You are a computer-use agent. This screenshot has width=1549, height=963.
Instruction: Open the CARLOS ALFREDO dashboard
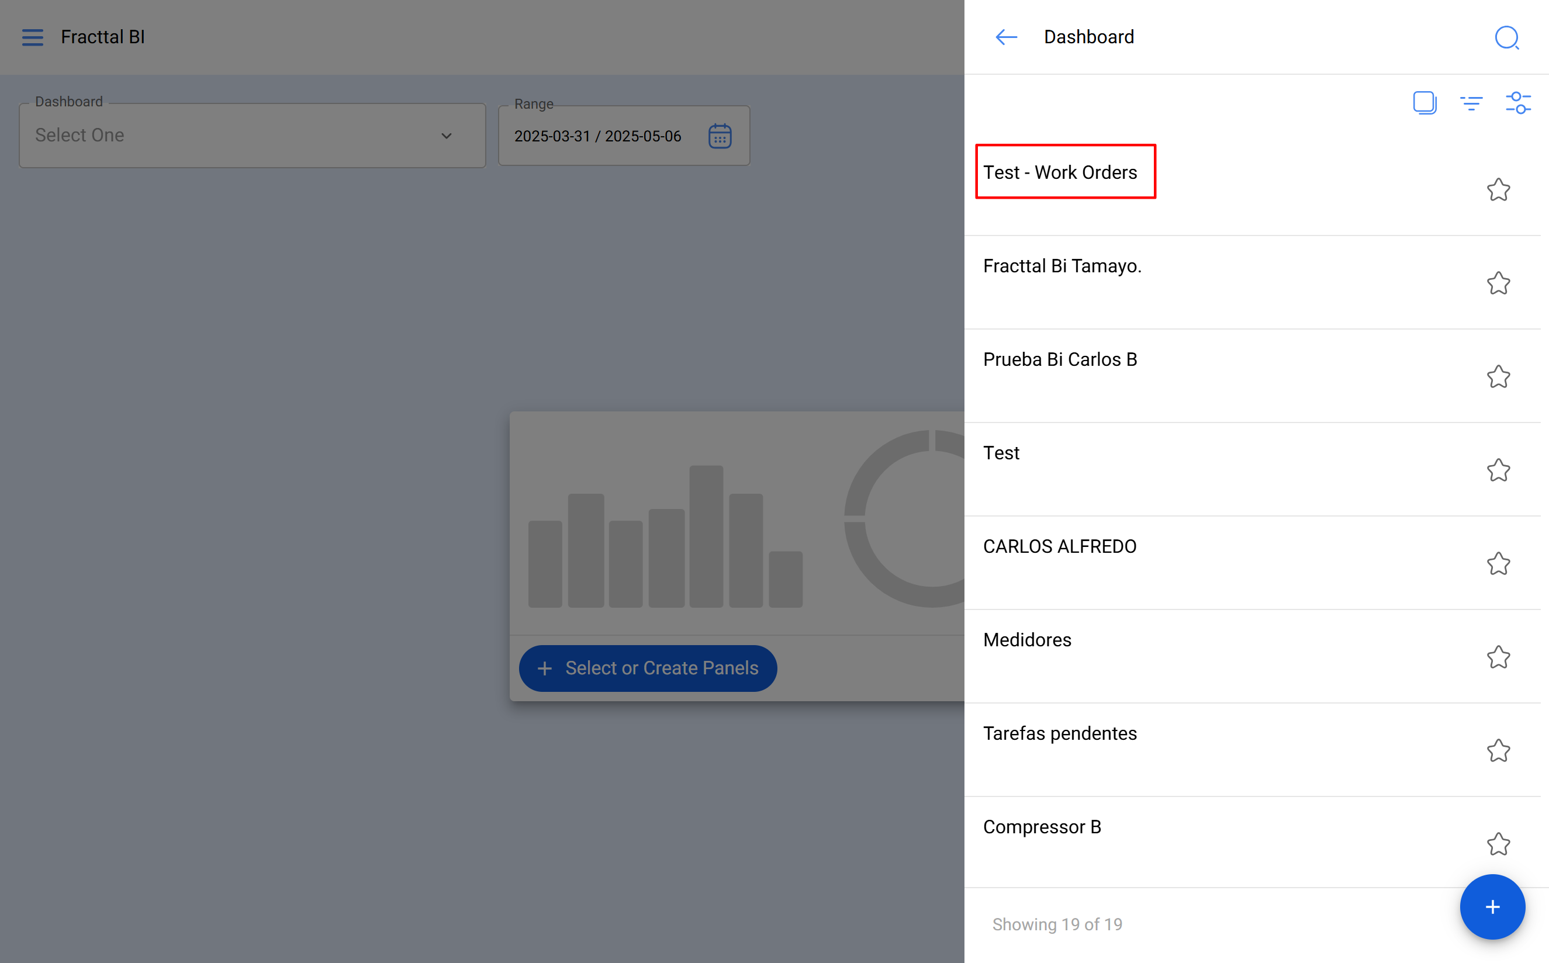1252,563
